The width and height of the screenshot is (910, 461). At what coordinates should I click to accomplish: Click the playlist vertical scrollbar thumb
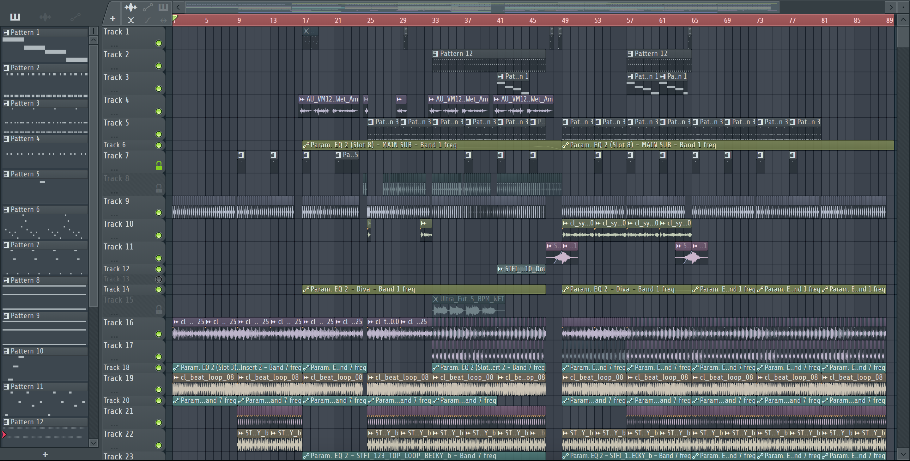pyautogui.click(x=903, y=36)
